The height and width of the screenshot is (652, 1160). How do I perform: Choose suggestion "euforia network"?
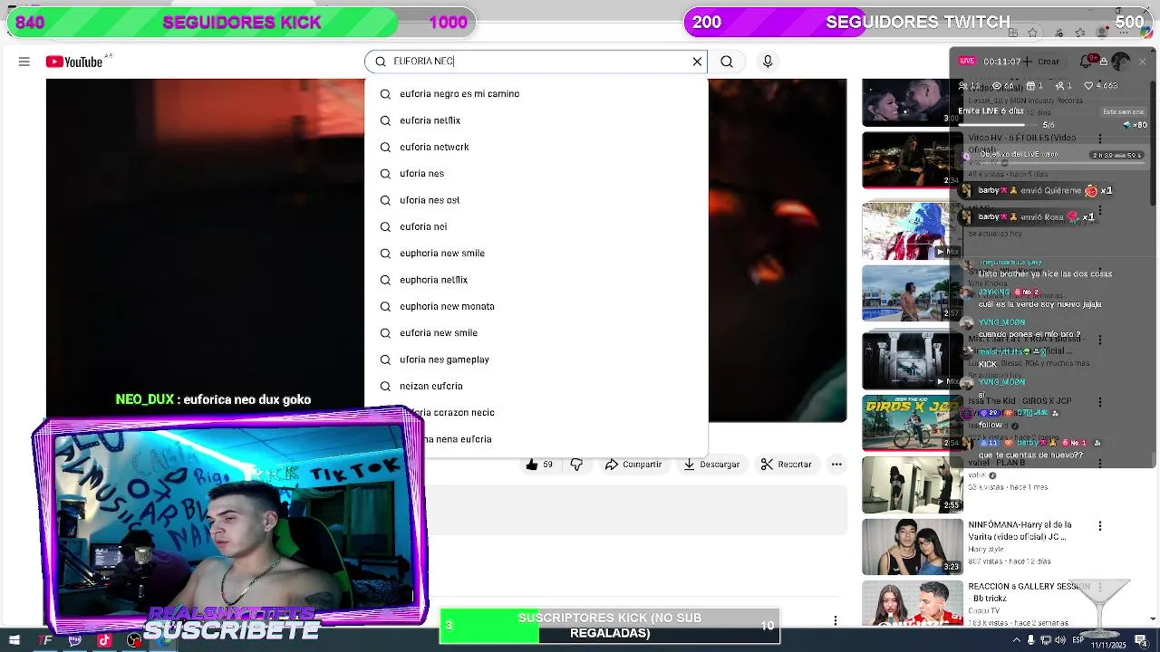pos(536,147)
